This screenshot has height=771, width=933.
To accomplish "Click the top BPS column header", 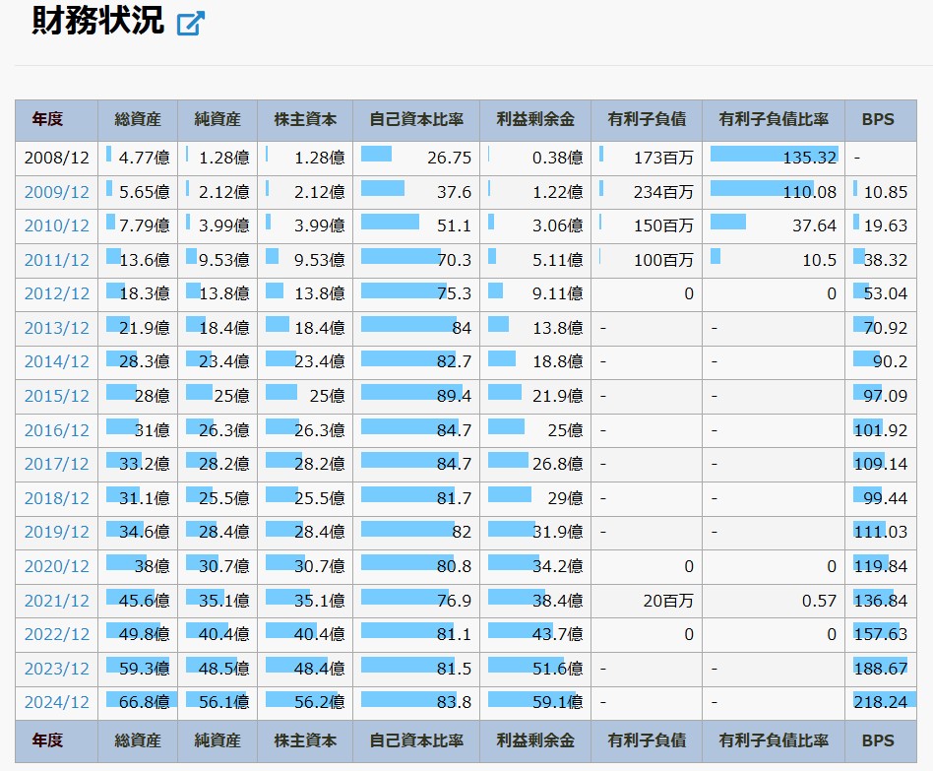I will [x=881, y=120].
